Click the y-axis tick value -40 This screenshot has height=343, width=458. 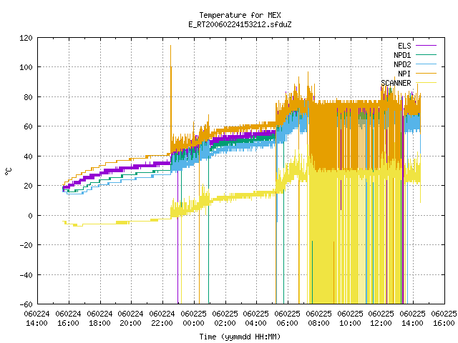click(26, 275)
